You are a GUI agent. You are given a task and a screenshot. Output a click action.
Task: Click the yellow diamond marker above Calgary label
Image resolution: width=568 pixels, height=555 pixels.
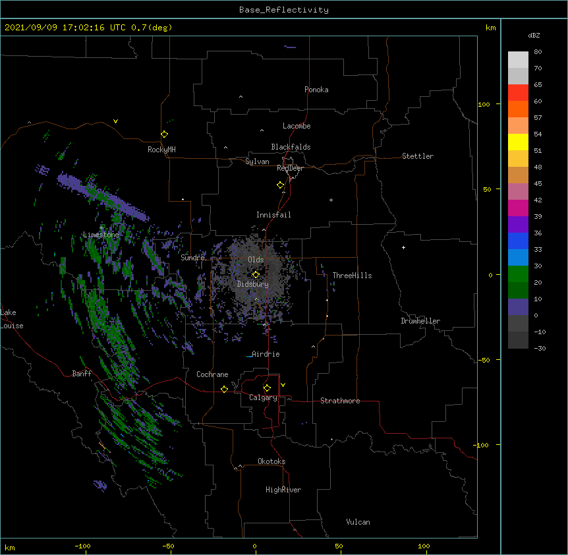(267, 388)
